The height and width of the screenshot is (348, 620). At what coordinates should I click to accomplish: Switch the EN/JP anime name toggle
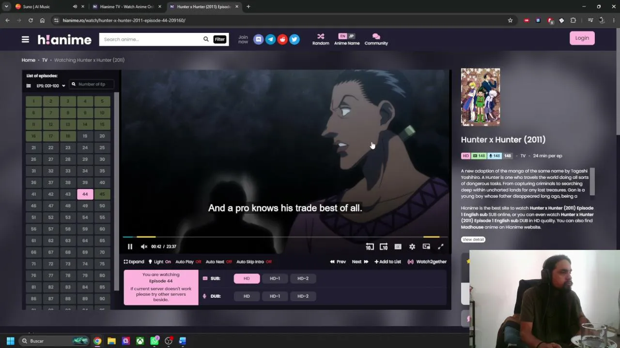[x=347, y=36]
